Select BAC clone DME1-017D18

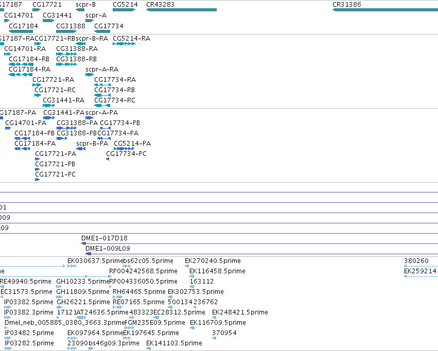(x=104, y=238)
